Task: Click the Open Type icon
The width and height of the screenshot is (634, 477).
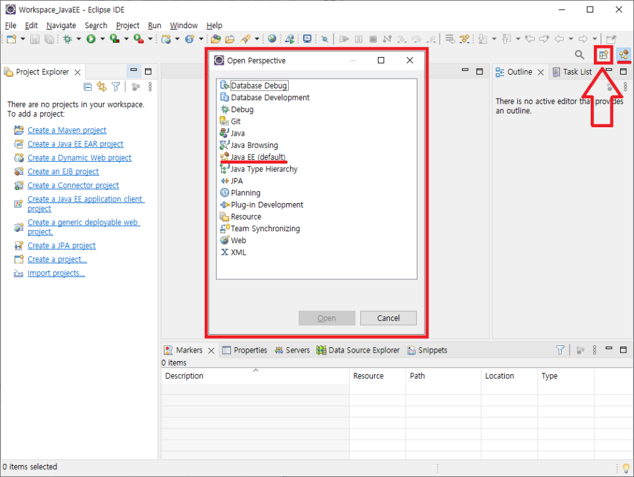Action: point(216,39)
